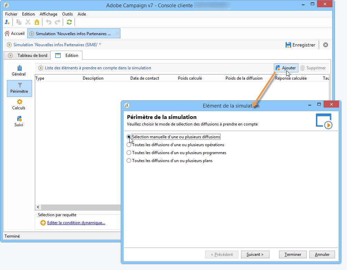Screen dimensions: 347x270
Task: Click the Terminer button in dialog
Action: [293, 254]
